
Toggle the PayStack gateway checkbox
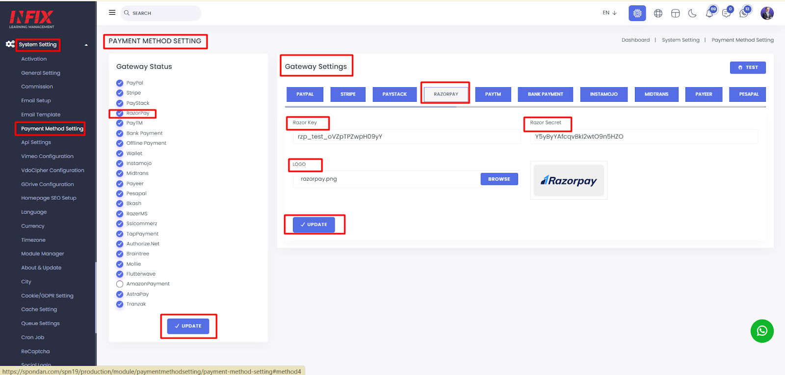(120, 103)
